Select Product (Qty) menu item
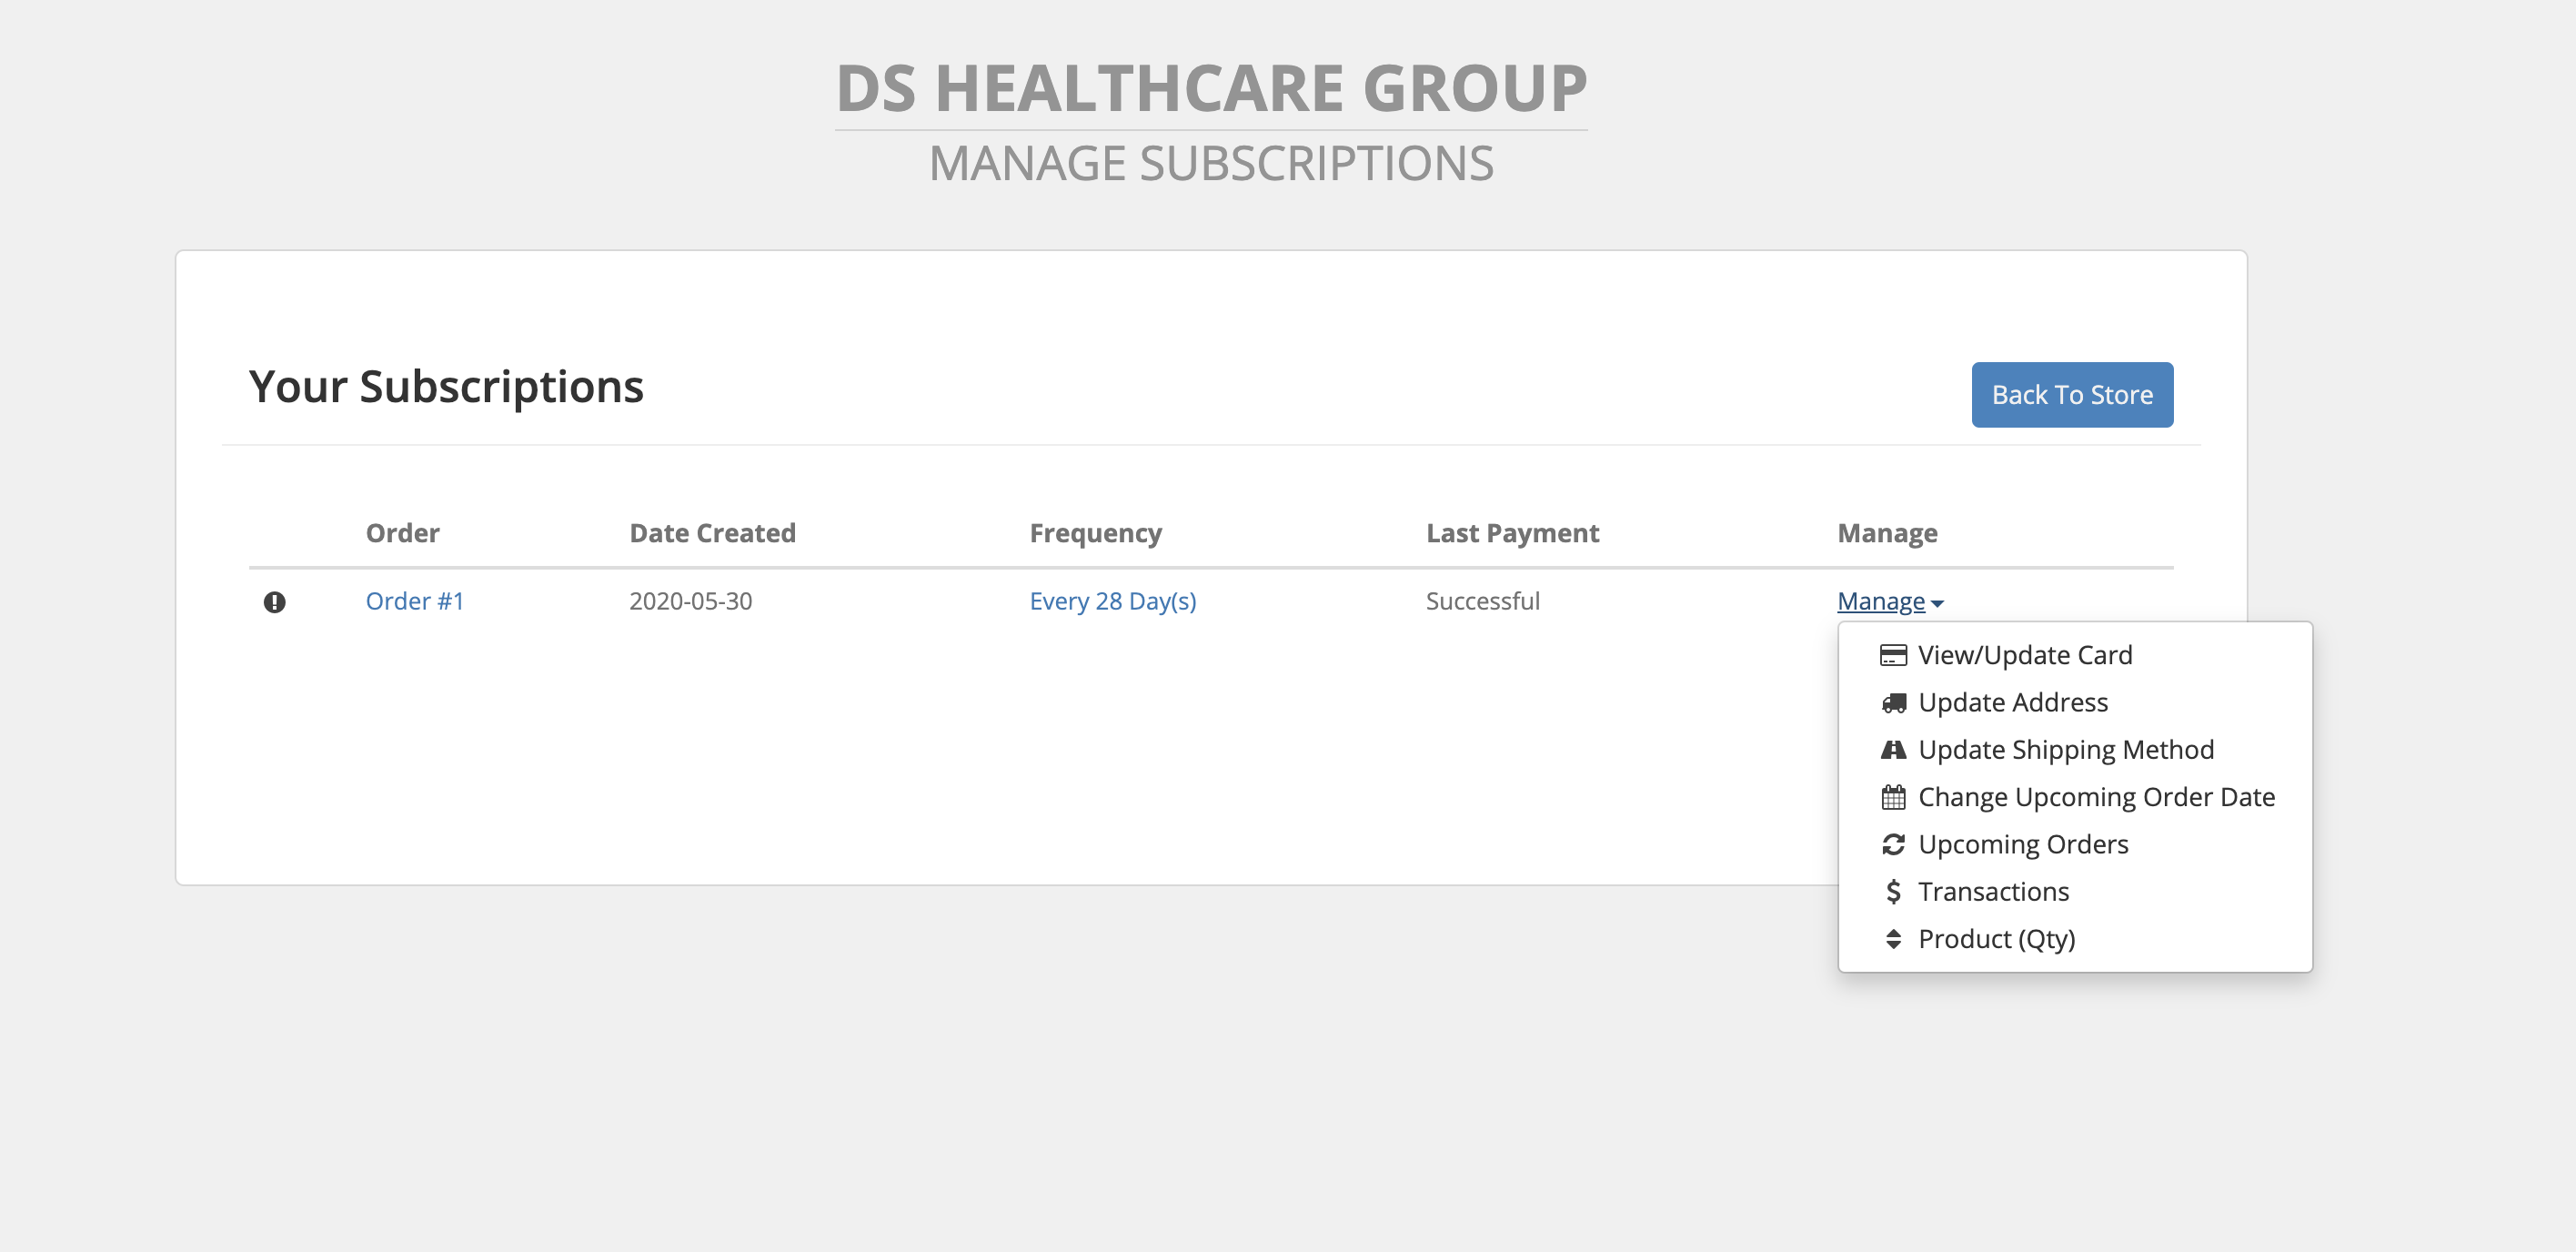Image resolution: width=2576 pixels, height=1252 pixels. (1995, 939)
